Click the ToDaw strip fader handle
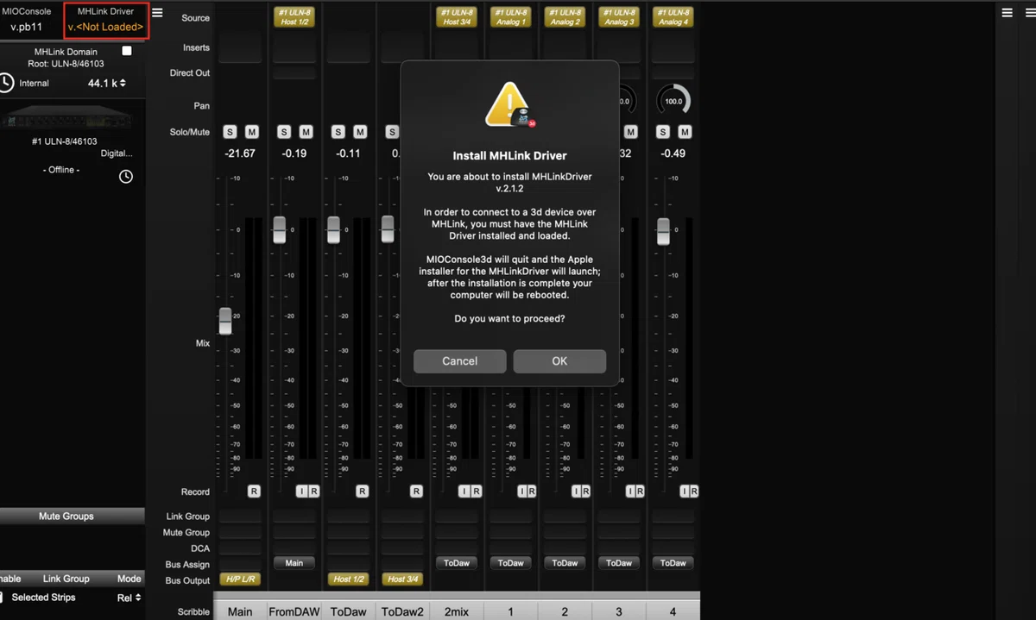Viewport: 1036px width, 620px height. (334, 229)
